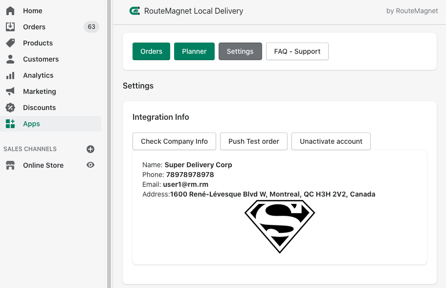Click the RouteMagnet Local Delivery title

[194, 11]
